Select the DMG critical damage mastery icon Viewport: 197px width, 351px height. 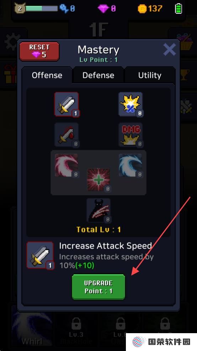pos(131,135)
